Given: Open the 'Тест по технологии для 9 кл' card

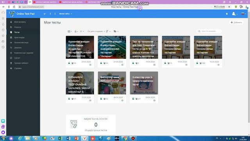Looking at the screenshot, I should tap(144, 47).
